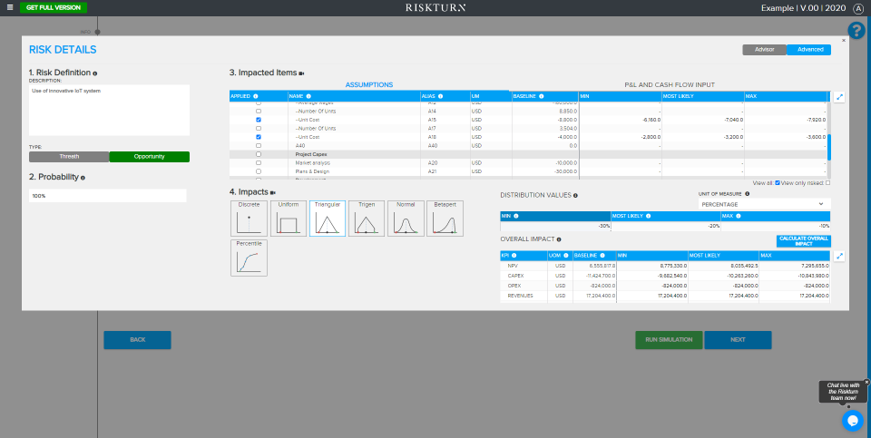Check Applied box for A14 Number Of Units
The image size is (871, 438).
(x=259, y=111)
